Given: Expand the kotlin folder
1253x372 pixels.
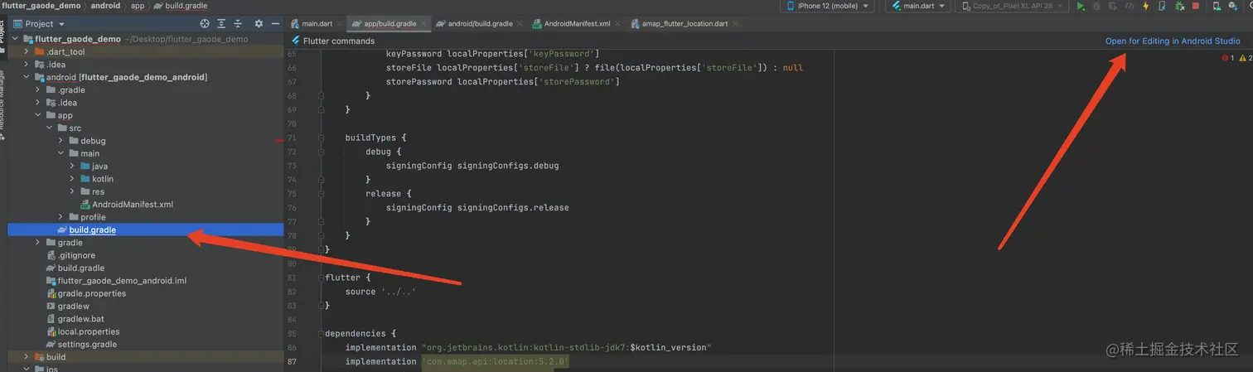Looking at the screenshot, I should pos(73,179).
